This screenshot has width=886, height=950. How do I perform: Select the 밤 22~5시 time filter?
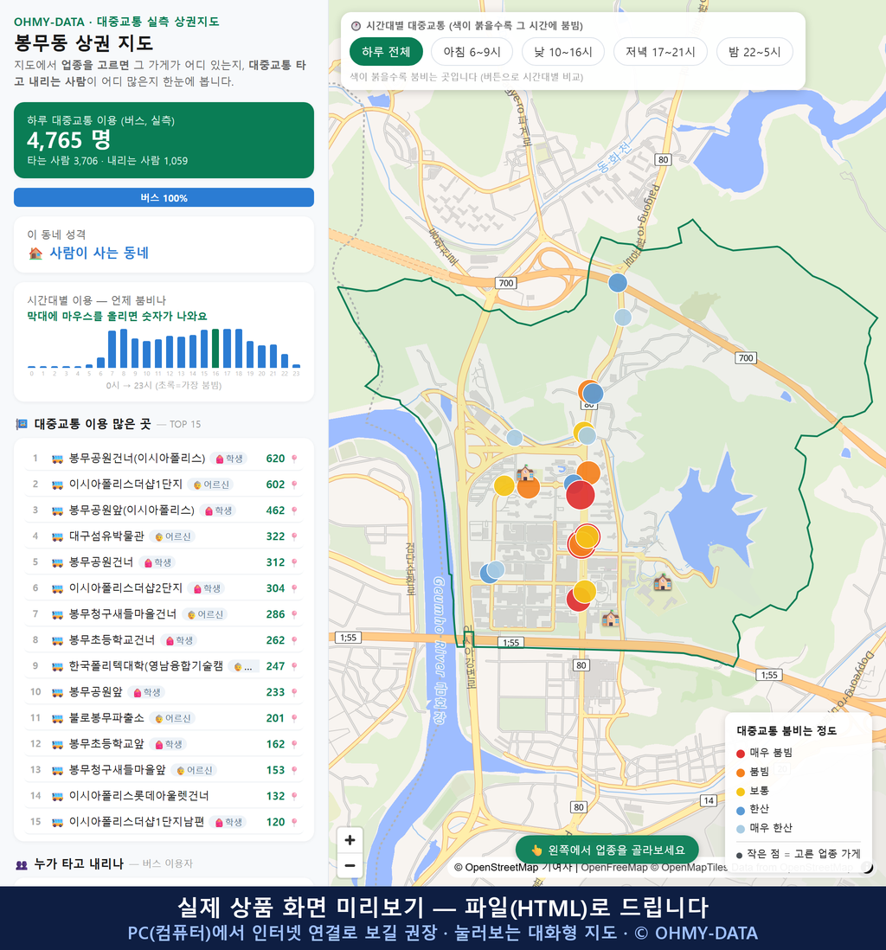[754, 52]
